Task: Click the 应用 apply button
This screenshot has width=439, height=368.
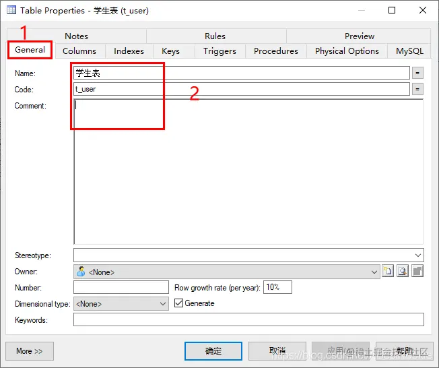Action: tap(341, 351)
